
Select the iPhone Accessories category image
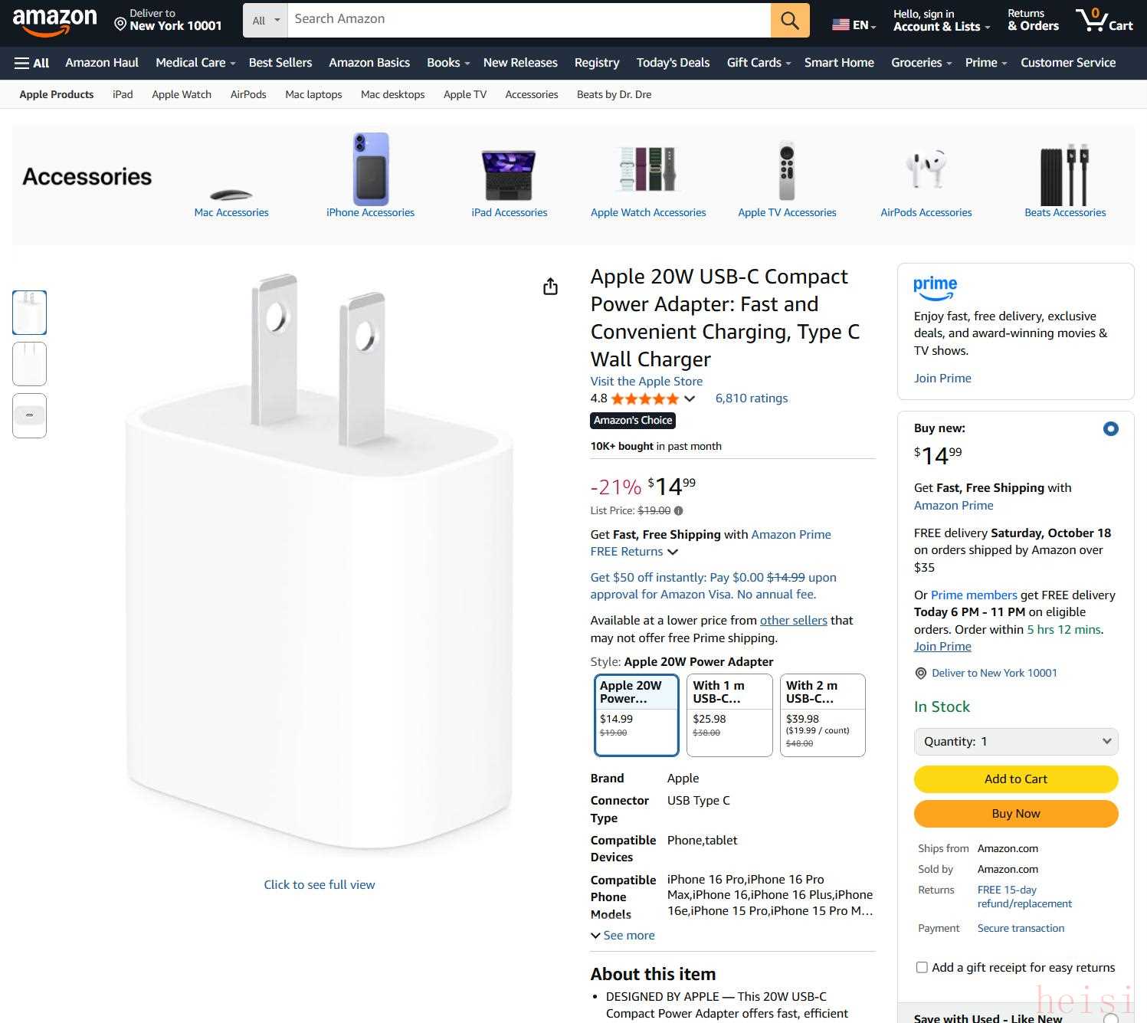pyautogui.click(x=371, y=169)
